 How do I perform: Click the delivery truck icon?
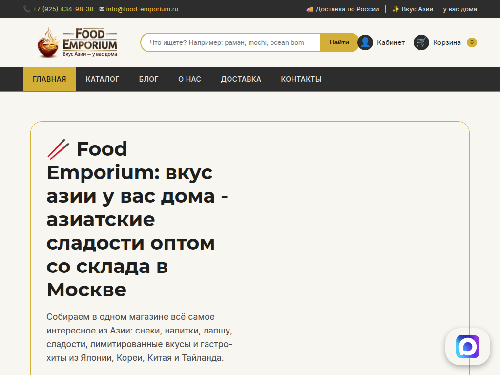point(310,9)
